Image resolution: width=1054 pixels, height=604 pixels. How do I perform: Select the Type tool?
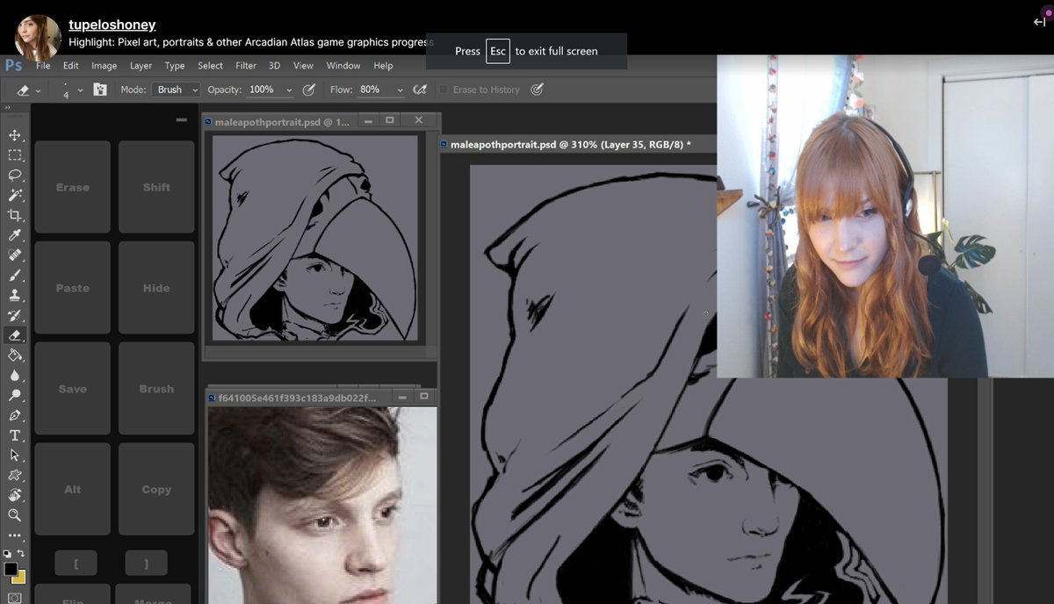(x=14, y=434)
